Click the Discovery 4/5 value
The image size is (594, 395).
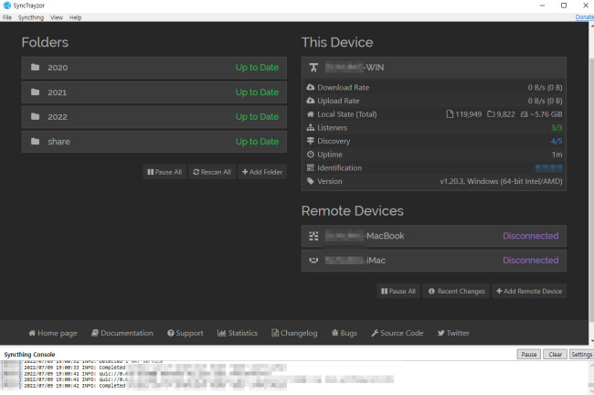pyautogui.click(x=557, y=141)
